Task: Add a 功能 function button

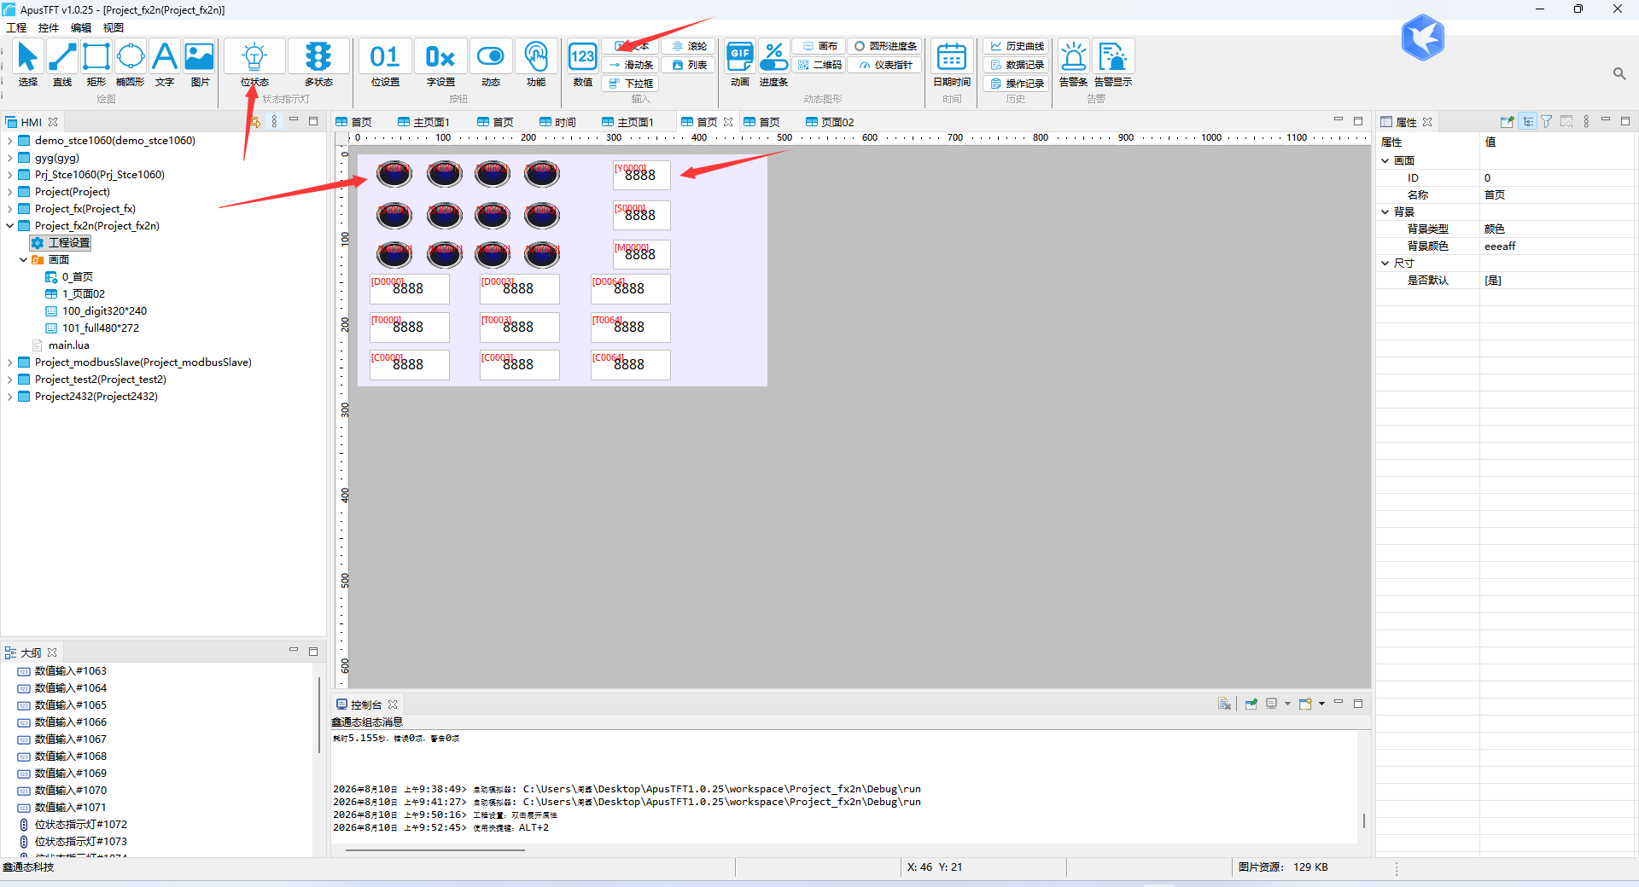Action: (x=536, y=64)
